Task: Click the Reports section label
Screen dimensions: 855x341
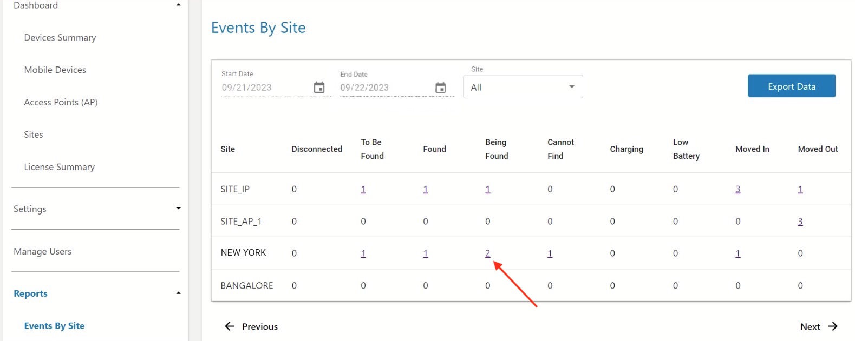Action: (30, 293)
